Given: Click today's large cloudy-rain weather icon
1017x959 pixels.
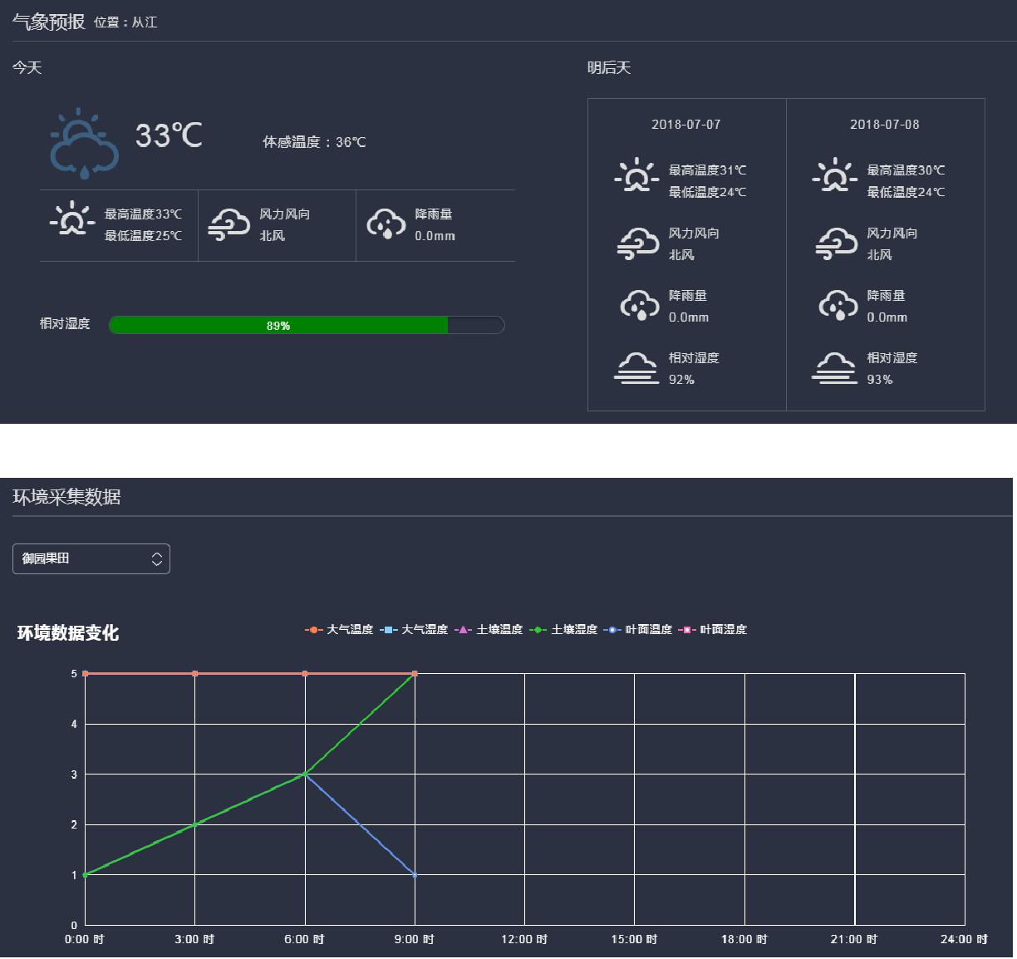Looking at the screenshot, I should (83, 143).
